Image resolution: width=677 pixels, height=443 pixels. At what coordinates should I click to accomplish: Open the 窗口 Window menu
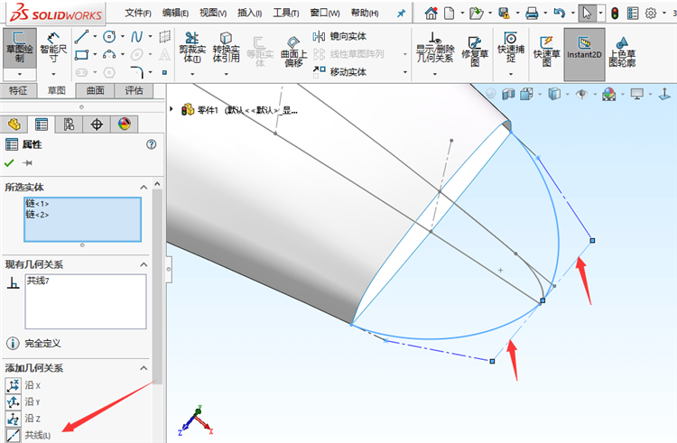pos(325,13)
